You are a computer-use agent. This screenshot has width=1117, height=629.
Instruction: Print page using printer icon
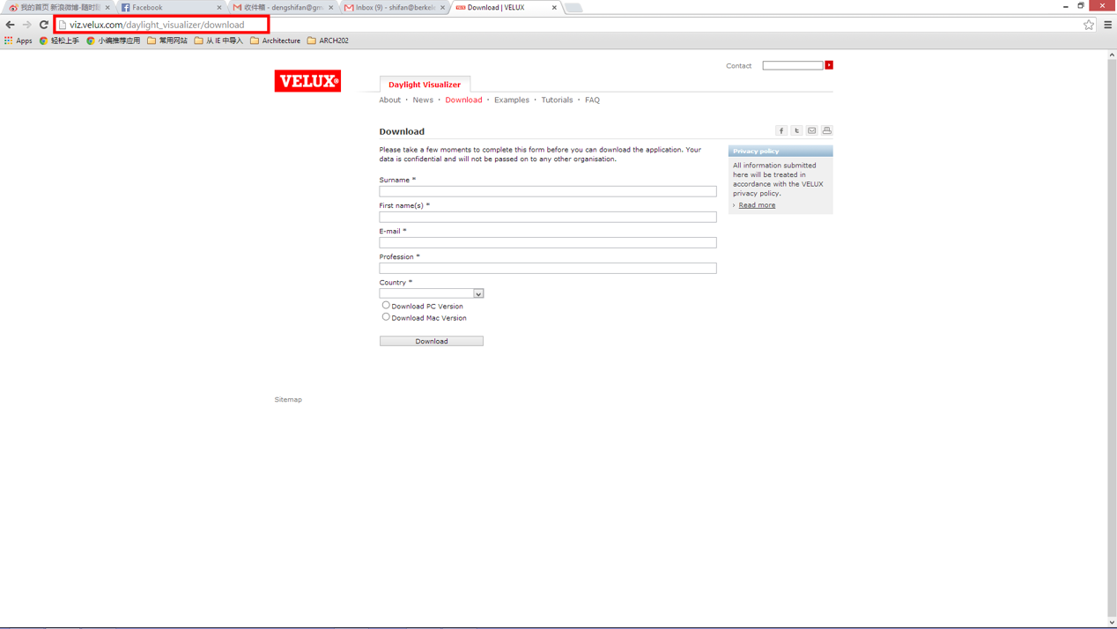826,130
